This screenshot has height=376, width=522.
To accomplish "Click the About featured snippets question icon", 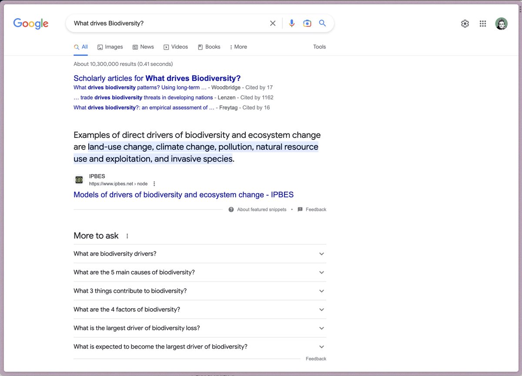I will [x=231, y=210].
